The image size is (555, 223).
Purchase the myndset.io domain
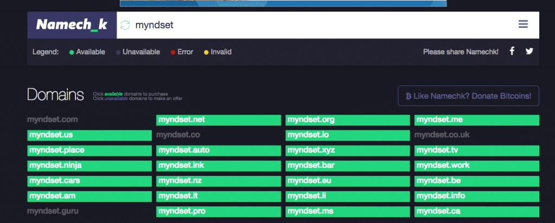(347, 135)
